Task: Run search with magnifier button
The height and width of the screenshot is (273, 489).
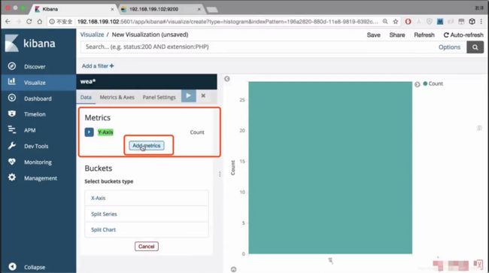Action: click(x=475, y=47)
